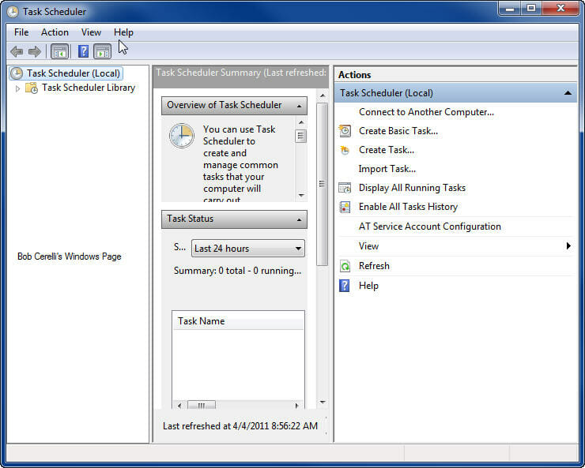Click the Back arrow toolbar icon
The width and height of the screenshot is (585, 468).
point(17,51)
